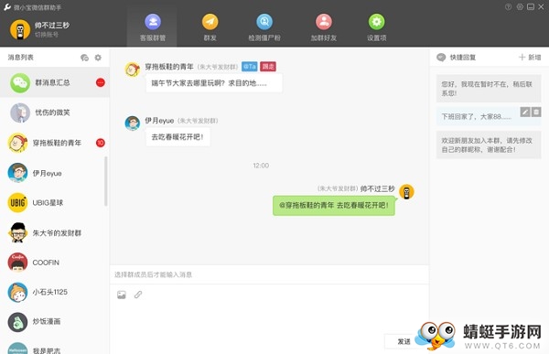549x354 pixels.
Task: Click the red 踢走 kick button
Action: click(x=268, y=67)
